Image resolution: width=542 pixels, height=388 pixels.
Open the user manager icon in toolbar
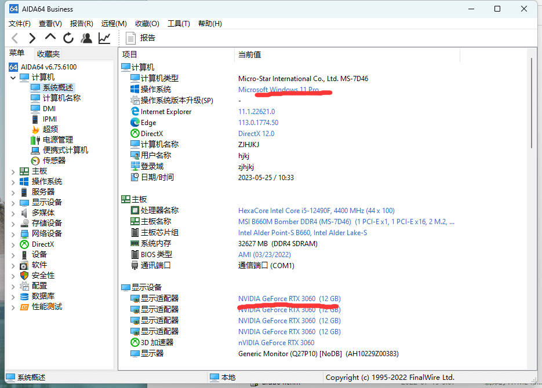[86, 38]
